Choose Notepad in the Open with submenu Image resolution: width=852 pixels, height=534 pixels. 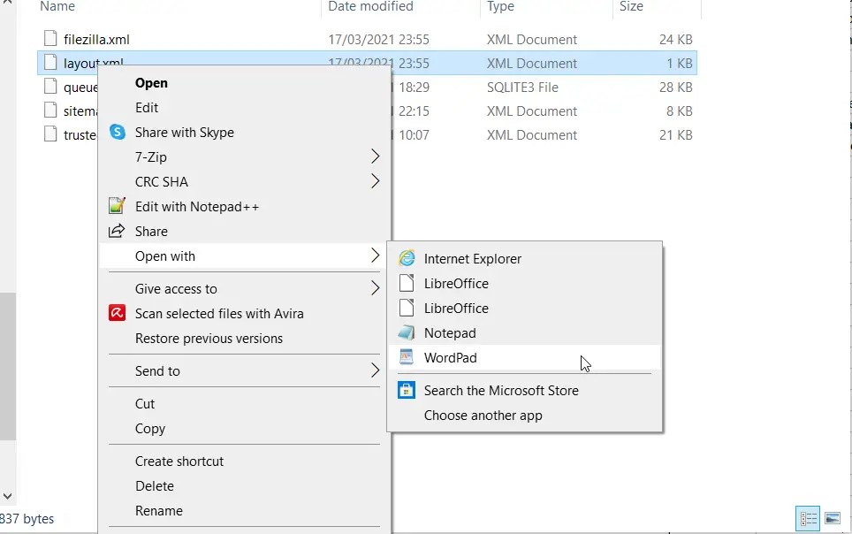tap(449, 332)
